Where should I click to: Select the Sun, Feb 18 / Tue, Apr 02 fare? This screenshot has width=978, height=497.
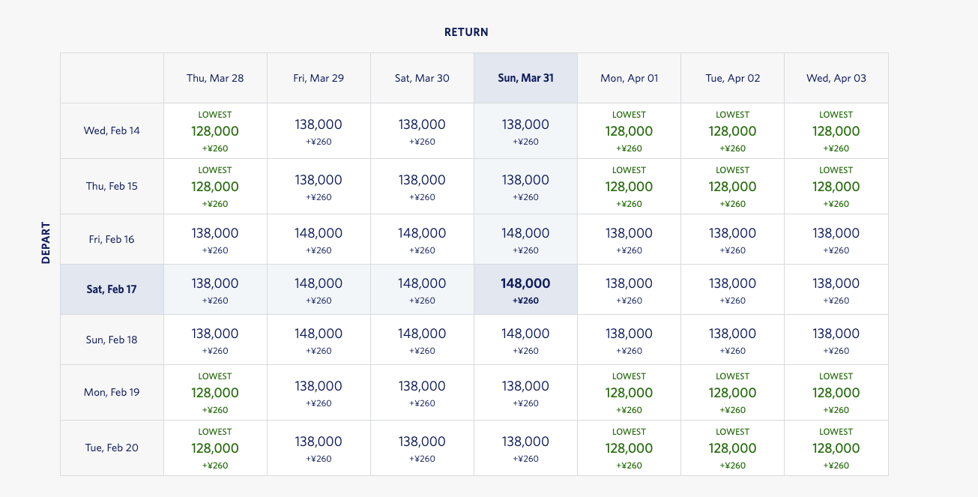pyautogui.click(x=732, y=340)
